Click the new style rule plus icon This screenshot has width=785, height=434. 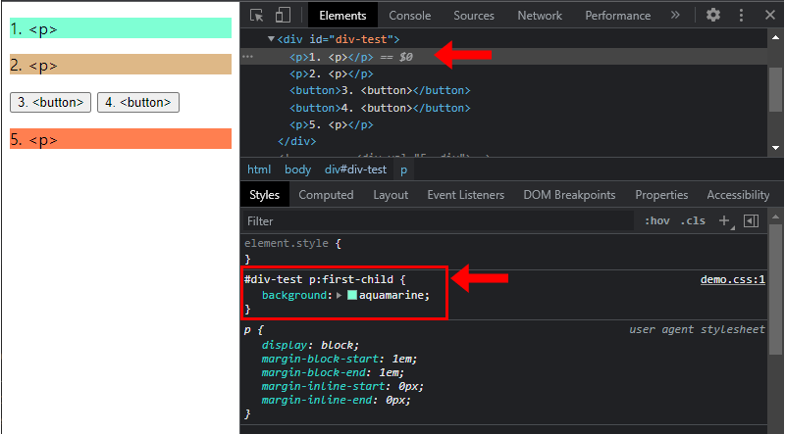coord(725,220)
